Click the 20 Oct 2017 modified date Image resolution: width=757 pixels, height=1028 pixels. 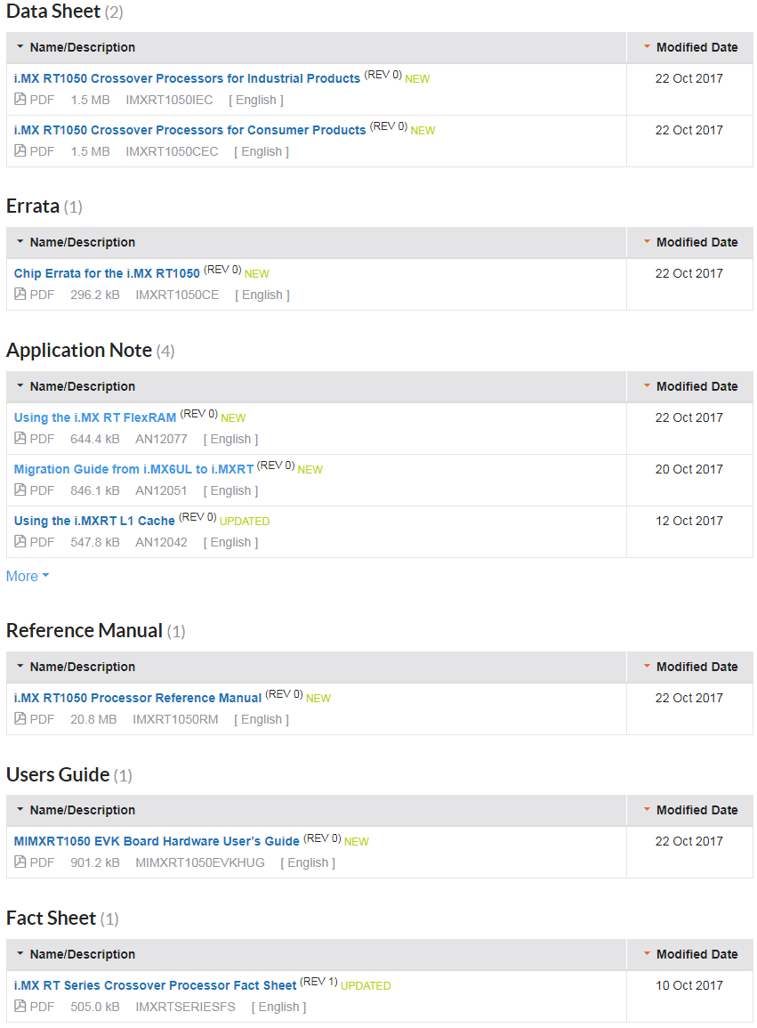689,469
